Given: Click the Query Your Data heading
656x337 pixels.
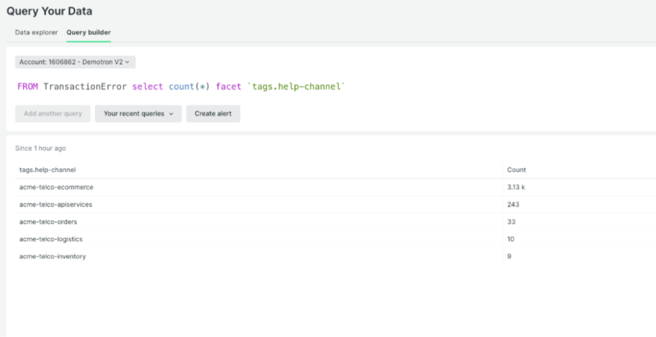Looking at the screenshot, I should pos(50,11).
